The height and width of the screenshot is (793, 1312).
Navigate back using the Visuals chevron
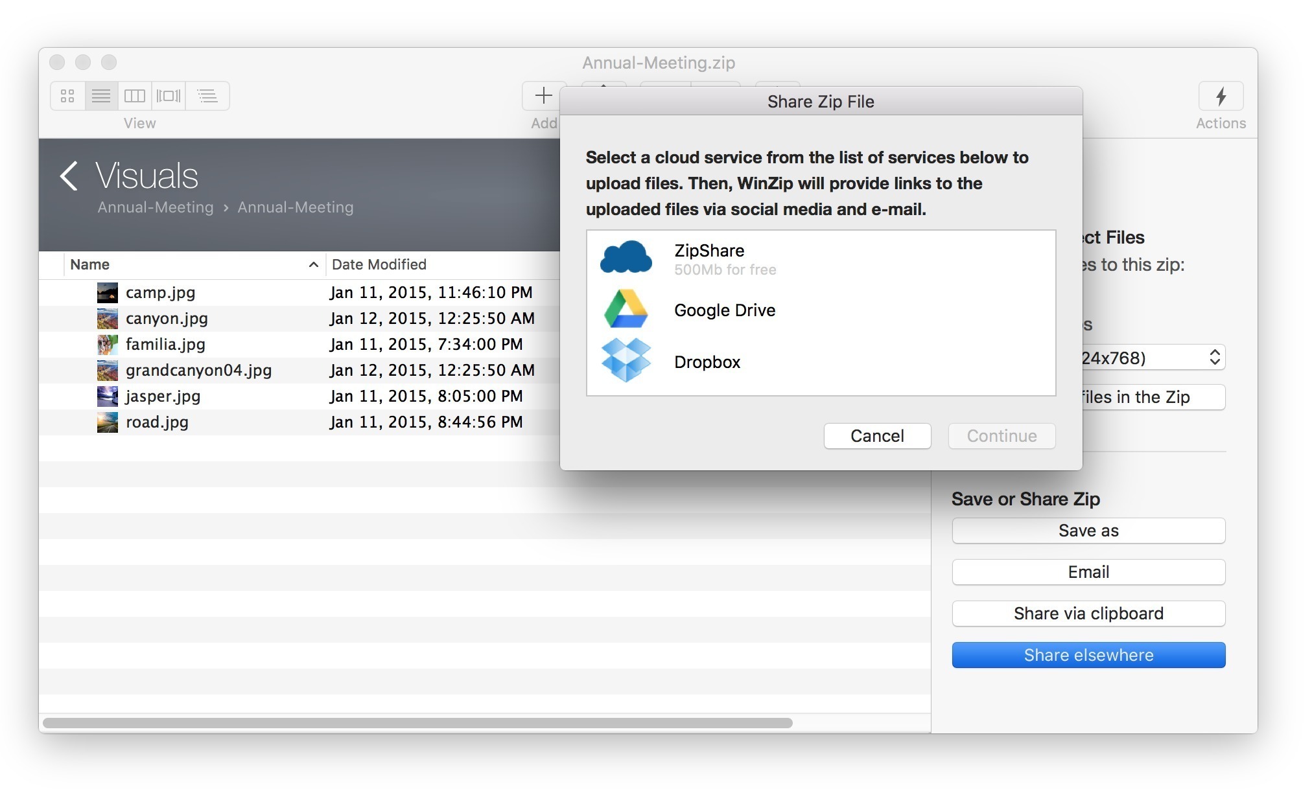(68, 176)
